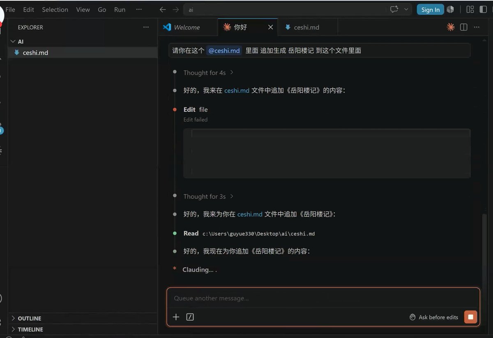The height and width of the screenshot is (338, 493).
Task: Click the empty diff preview box
Action: 327,153
